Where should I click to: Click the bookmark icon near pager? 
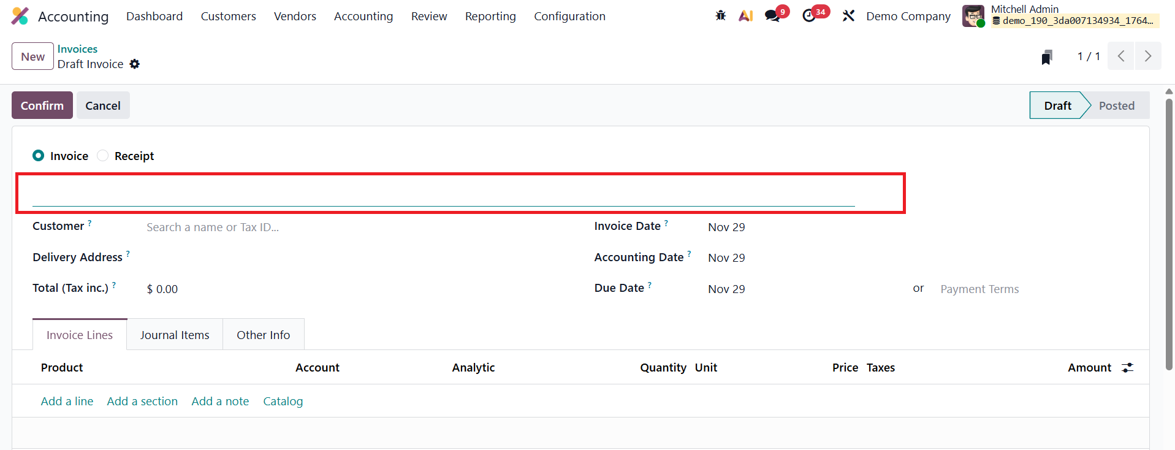[1047, 57]
